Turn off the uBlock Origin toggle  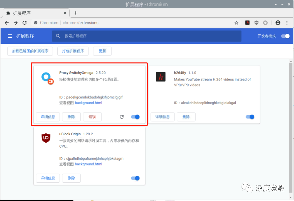(x=135, y=178)
